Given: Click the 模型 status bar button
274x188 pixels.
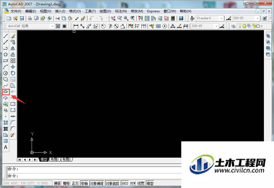Looking at the screenshot, I should [x=150, y=183].
